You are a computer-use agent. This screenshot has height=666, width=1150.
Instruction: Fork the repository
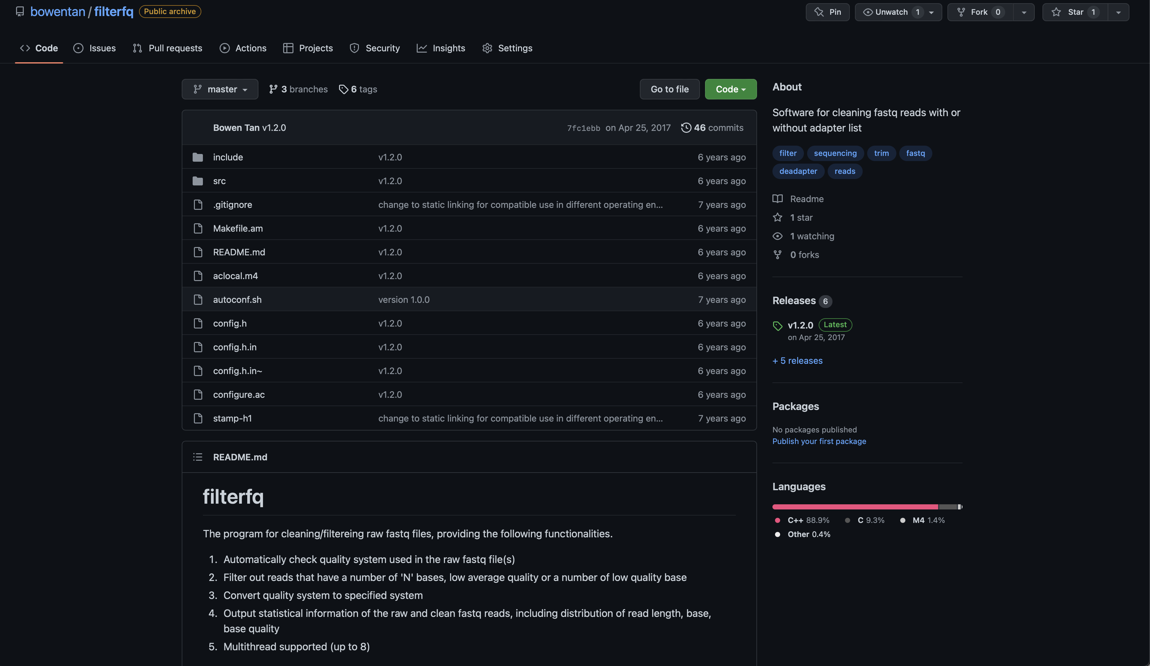click(980, 12)
